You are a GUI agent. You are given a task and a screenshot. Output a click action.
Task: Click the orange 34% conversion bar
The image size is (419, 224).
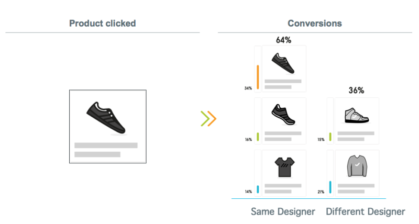point(258,77)
